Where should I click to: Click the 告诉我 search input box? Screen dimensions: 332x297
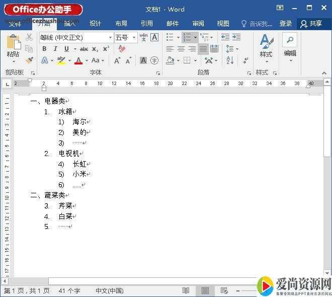(257, 24)
